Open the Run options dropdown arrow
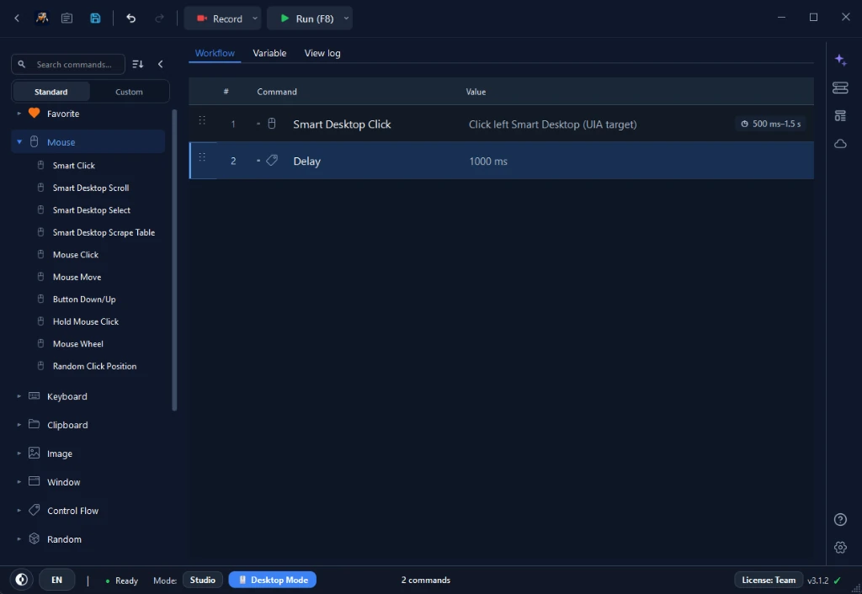 click(346, 19)
